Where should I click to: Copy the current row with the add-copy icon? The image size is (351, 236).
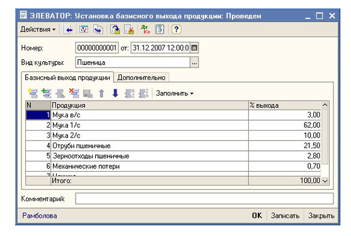pos(47,93)
